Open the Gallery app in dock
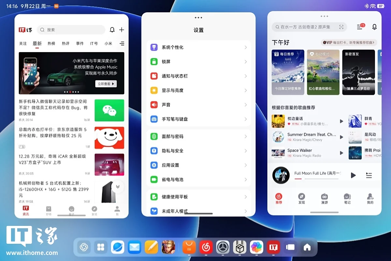 pos(256,248)
